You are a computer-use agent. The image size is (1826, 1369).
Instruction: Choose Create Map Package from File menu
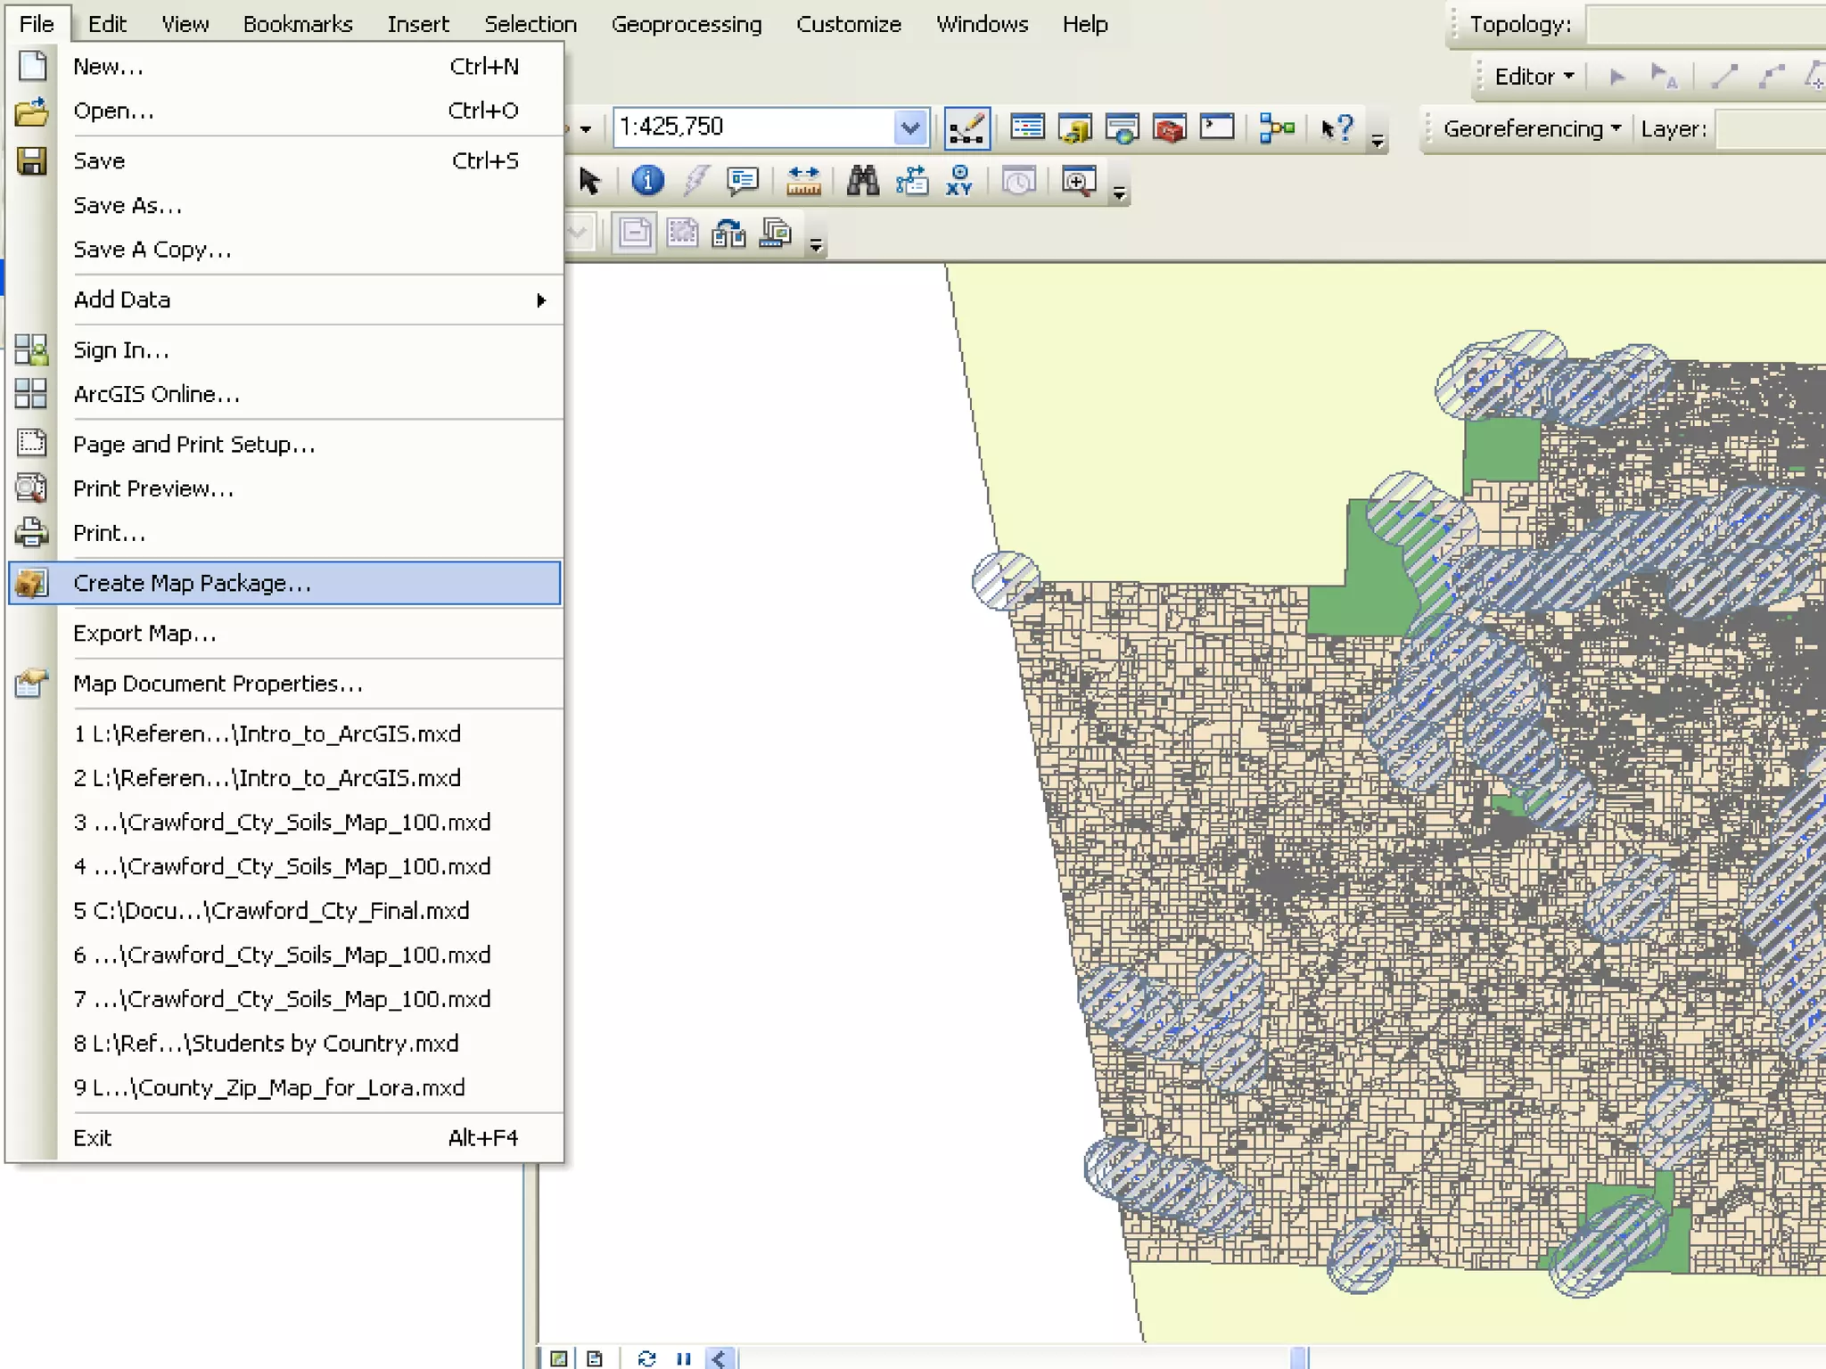[193, 583]
